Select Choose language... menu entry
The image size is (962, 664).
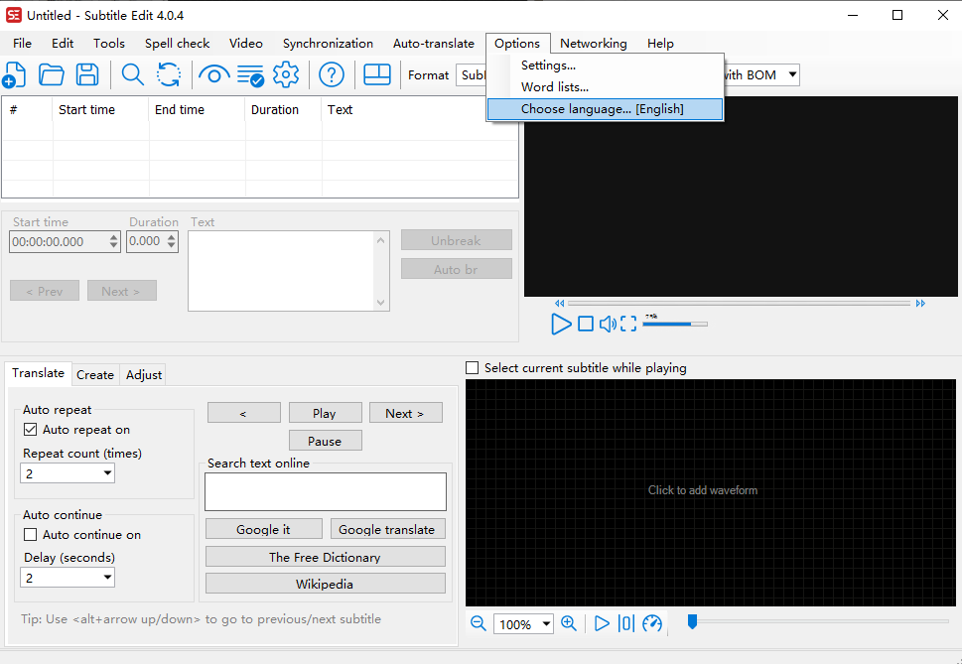click(x=603, y=109)
